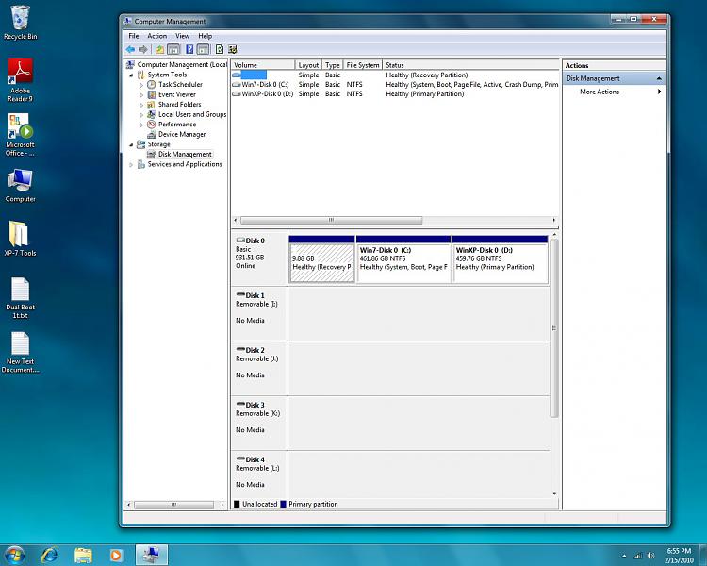707x566 pixels.
Task: Open Windows Media Player from the taskbar
Action: click(116, 556)
